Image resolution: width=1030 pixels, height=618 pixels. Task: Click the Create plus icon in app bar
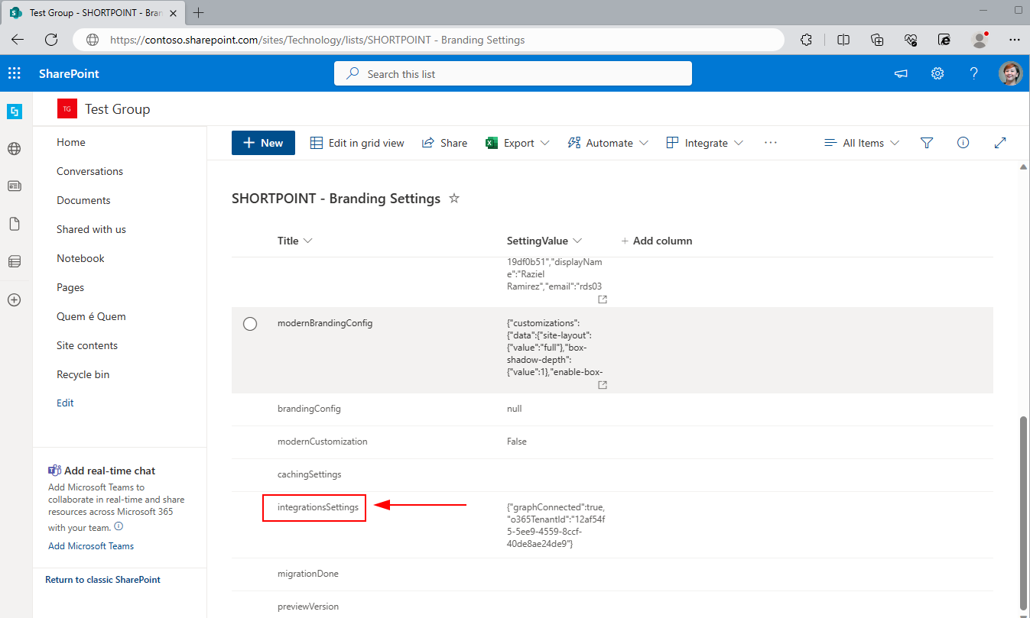(x=14, y=300)
